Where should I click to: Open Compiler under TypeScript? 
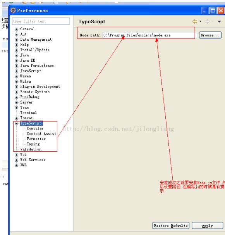click(35, 128)
